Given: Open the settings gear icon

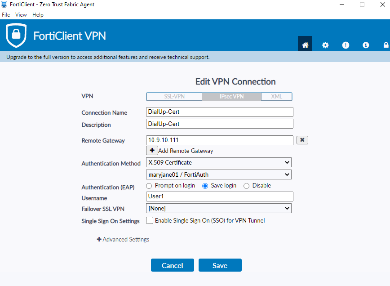Looking at the screenshot, I should [325, 45].
